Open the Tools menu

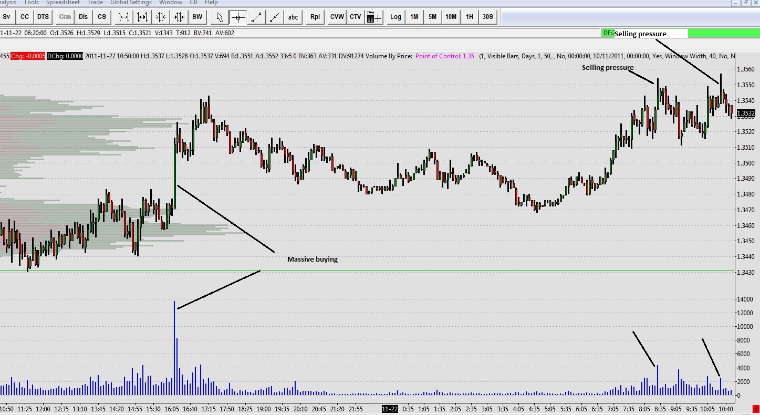tap(32, 3)
